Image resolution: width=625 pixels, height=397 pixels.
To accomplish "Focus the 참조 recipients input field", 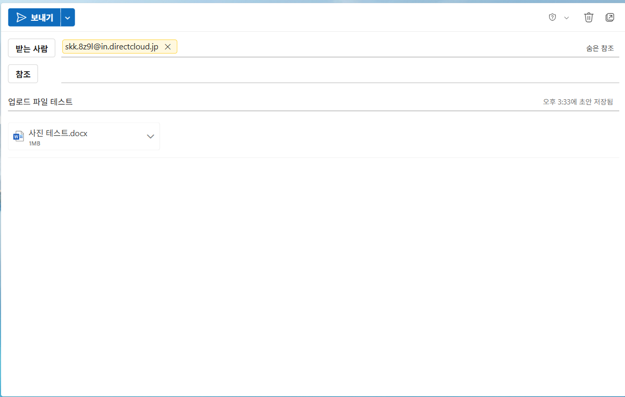I will tap(338, 74).
